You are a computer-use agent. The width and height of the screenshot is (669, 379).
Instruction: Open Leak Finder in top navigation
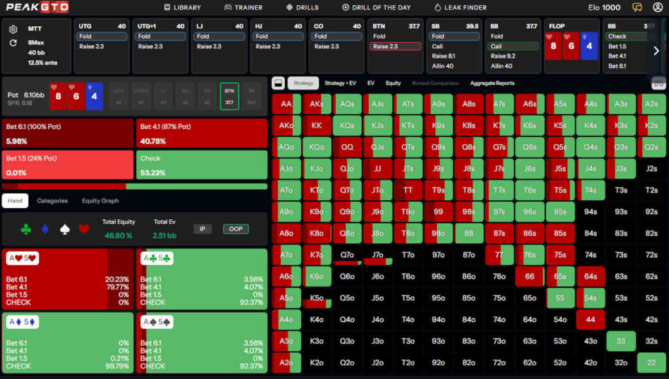461,7
